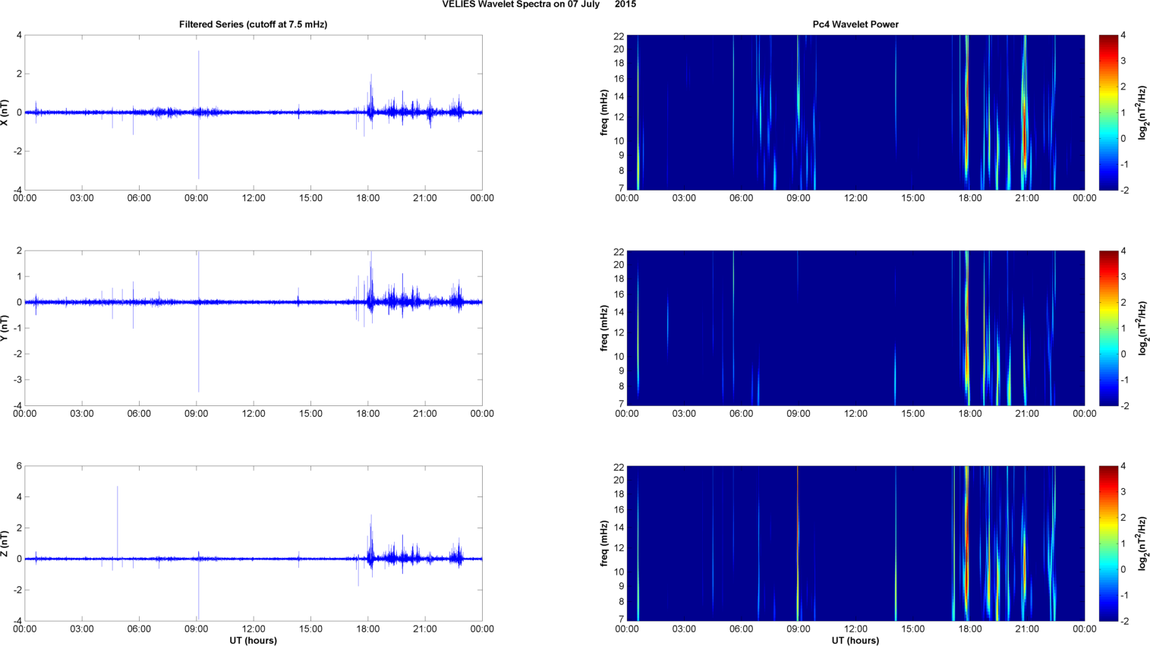1150x646 pixels.
Task: Select the tall upward spike before 06:00 in Z series
Action: coord(118,522)
